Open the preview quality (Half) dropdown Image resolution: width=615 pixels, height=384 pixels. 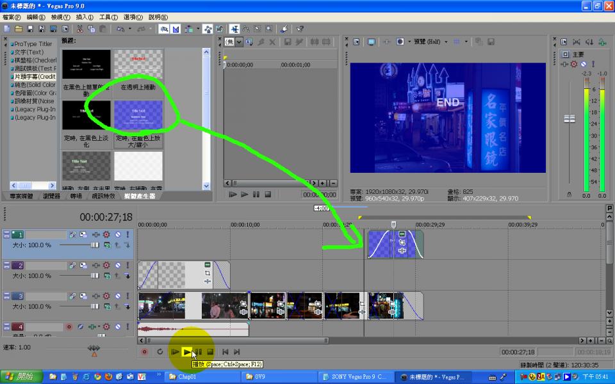[434, 42]
